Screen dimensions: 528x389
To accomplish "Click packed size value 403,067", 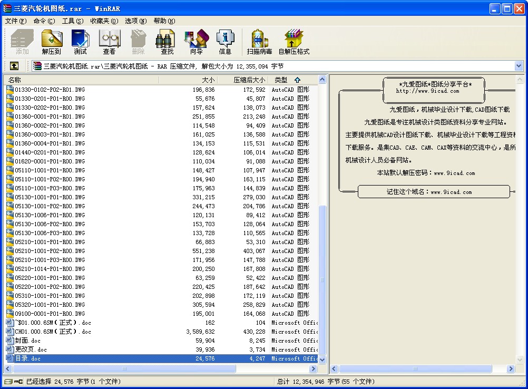I will coord(254,251).
